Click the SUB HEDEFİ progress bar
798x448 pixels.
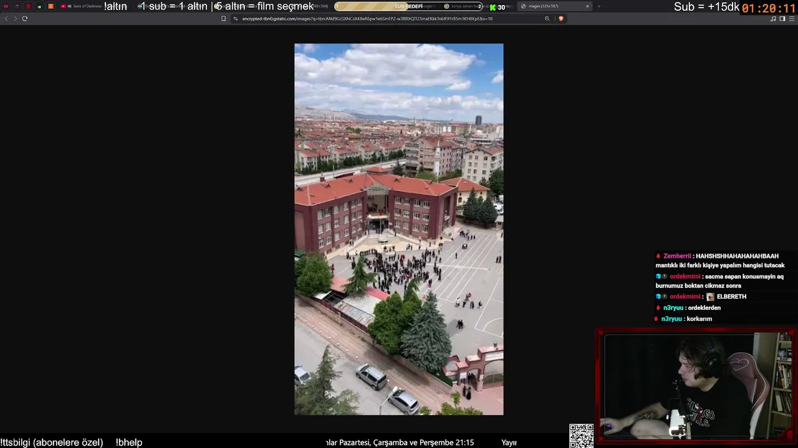coord(409,6)
